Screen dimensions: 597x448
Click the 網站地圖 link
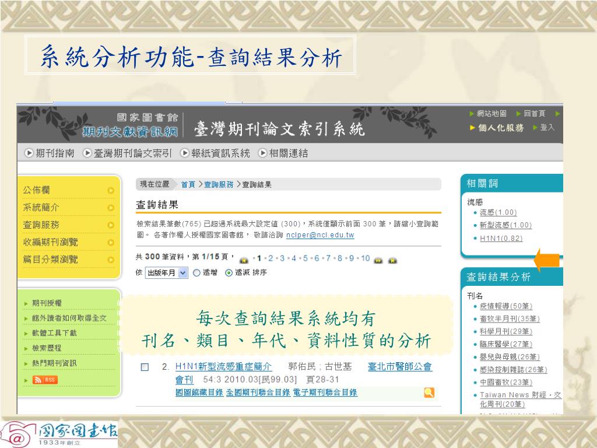491,114
